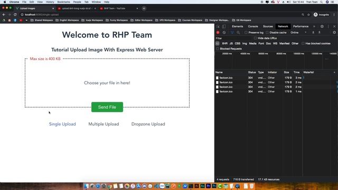Viewport: 338px width, 190px height.
Task: Toggle the device toolbar icon in DevTools
Action: coord(224,26)
